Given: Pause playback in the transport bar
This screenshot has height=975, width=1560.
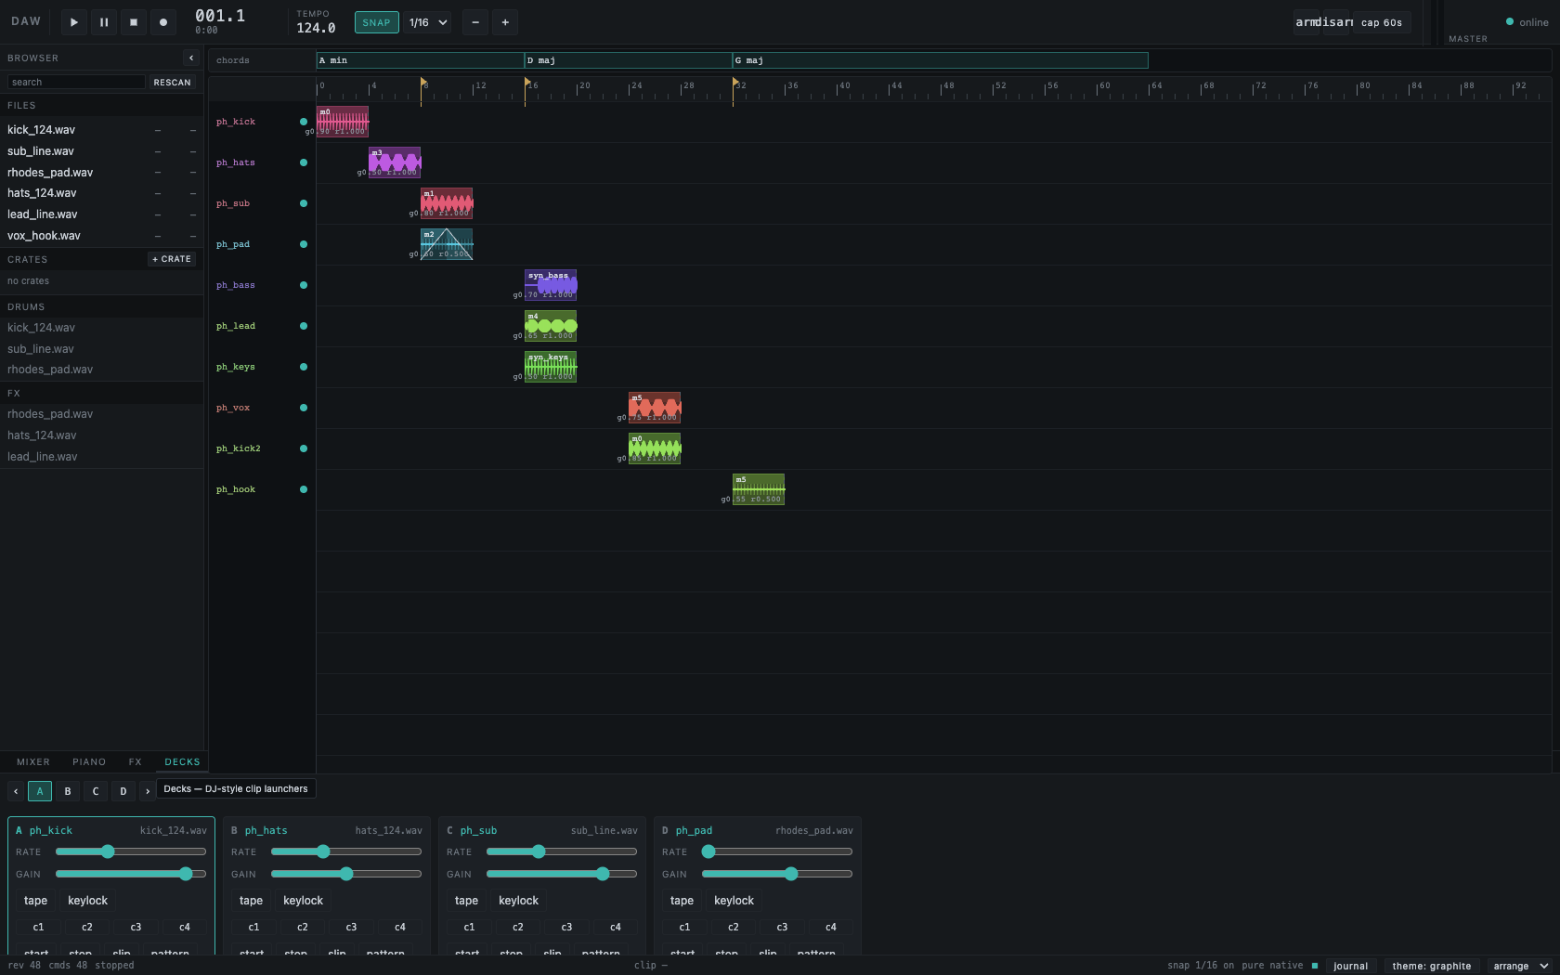Looking at the screenshot, I should [x=104, y=22].
